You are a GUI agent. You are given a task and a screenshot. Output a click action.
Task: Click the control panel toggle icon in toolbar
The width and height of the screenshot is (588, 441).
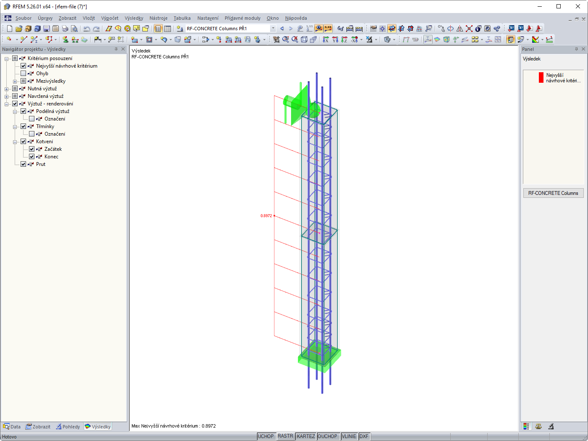tap(511, 39)
